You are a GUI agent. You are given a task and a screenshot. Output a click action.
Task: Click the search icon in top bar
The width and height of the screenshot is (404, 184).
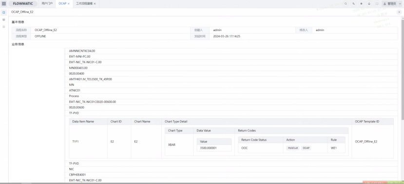[346, 3]
